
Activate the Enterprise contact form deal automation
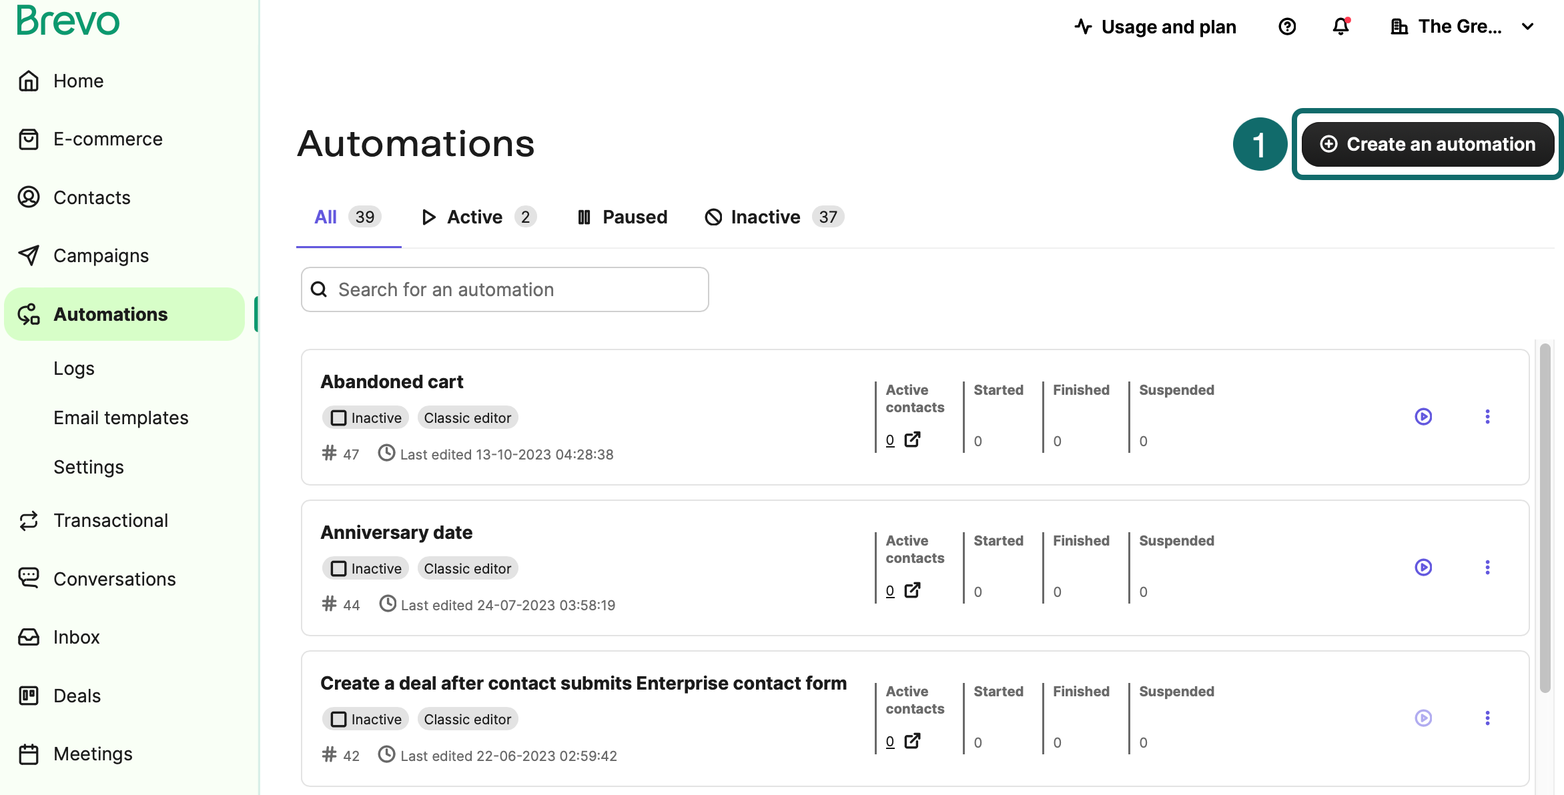click(x=1423, y=718)
